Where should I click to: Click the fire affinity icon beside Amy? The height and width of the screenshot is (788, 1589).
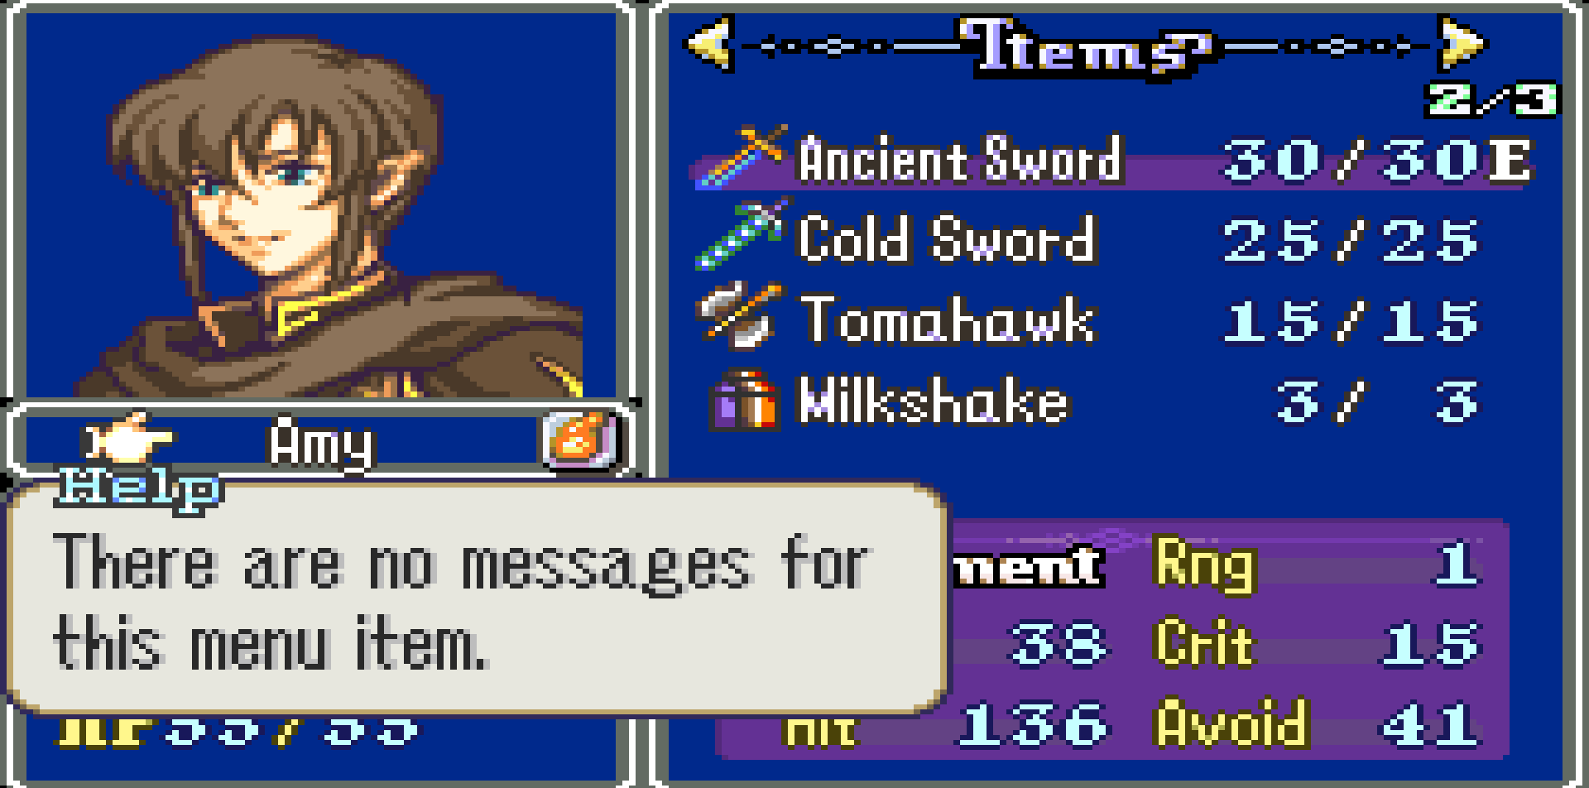click(x=579, y=440)
